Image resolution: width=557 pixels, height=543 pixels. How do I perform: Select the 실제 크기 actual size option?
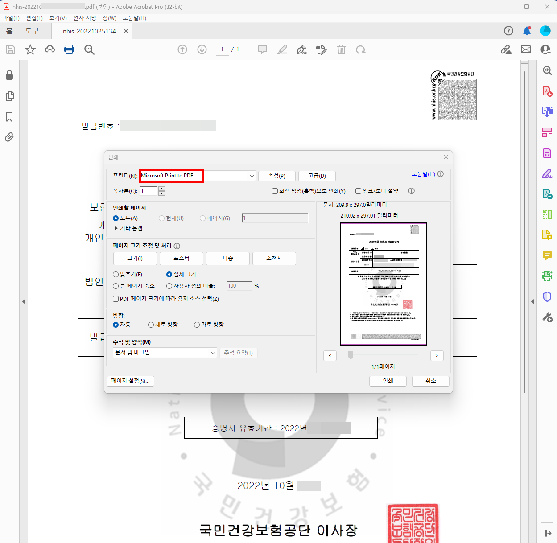click(169, 275)
